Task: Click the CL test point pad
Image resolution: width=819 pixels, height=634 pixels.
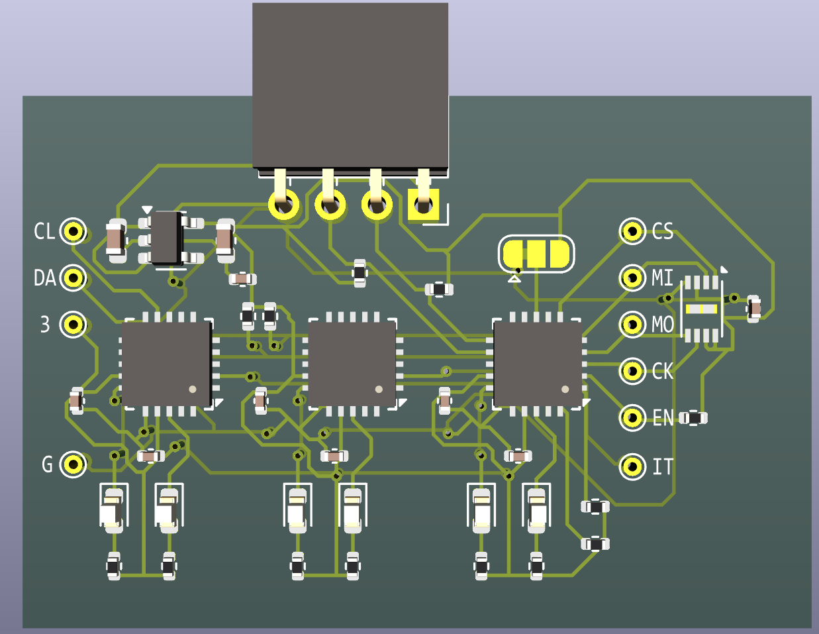Action: 73,231
